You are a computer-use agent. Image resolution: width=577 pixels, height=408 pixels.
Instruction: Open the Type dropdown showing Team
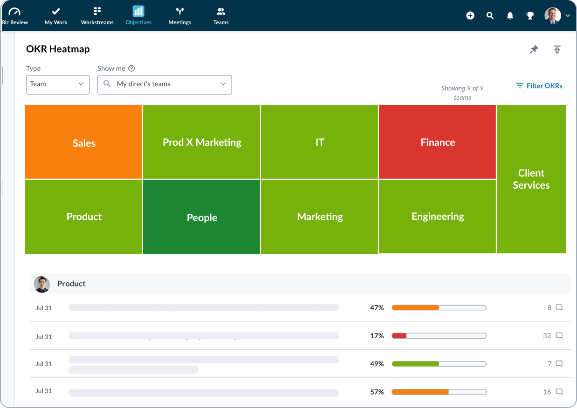click(x=58, y=84)
